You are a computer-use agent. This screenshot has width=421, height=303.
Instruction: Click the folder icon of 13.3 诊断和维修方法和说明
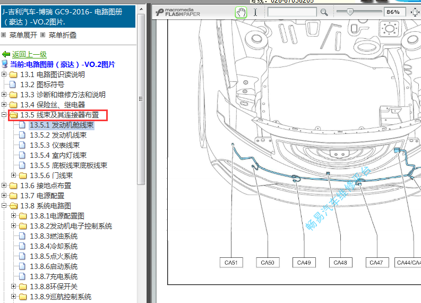(x=13, y=95)
